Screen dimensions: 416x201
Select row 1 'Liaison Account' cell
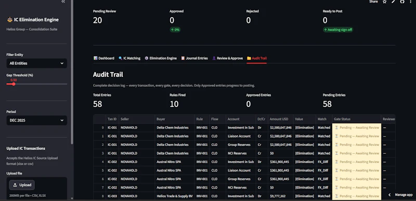pos(241,136)
